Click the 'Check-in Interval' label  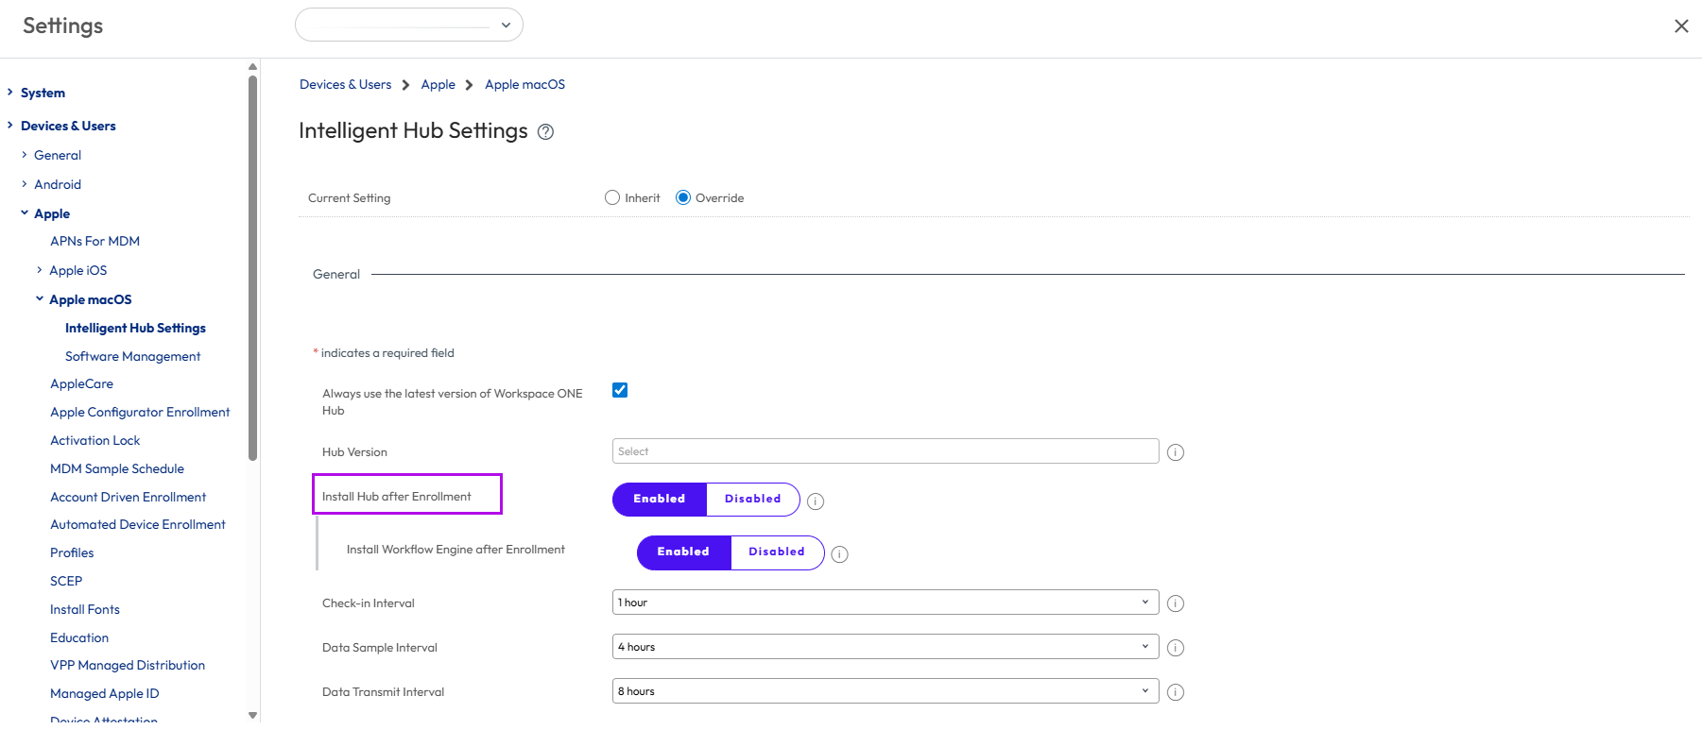coord(369,603)
